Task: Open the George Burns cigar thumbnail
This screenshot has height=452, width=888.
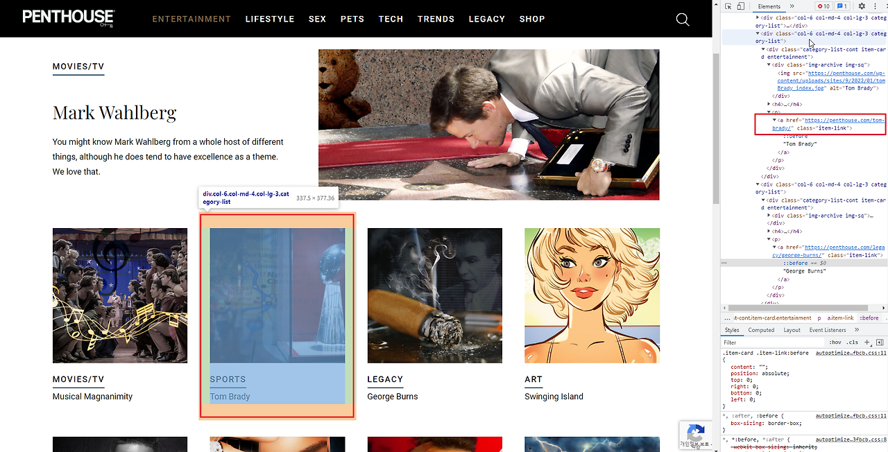Action: coord(435,295)
